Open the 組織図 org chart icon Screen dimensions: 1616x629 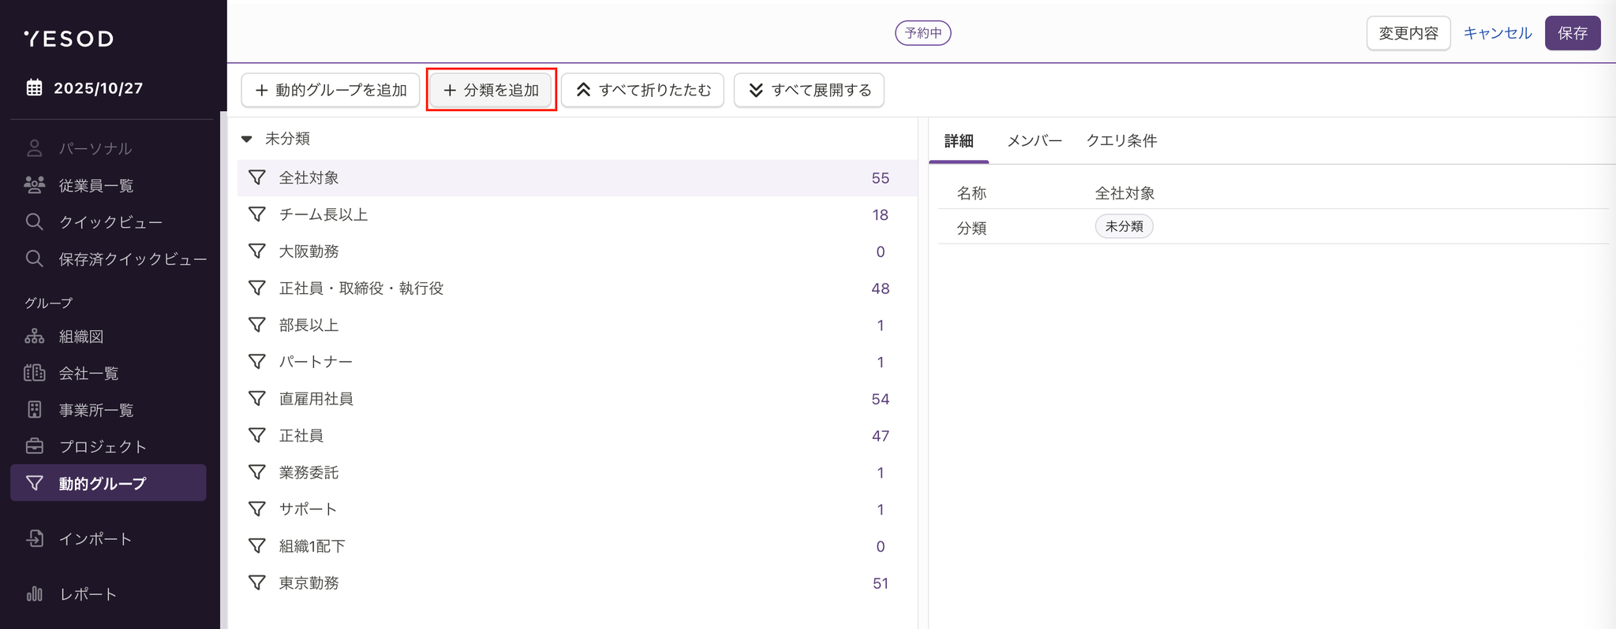(x=34, y=337)
